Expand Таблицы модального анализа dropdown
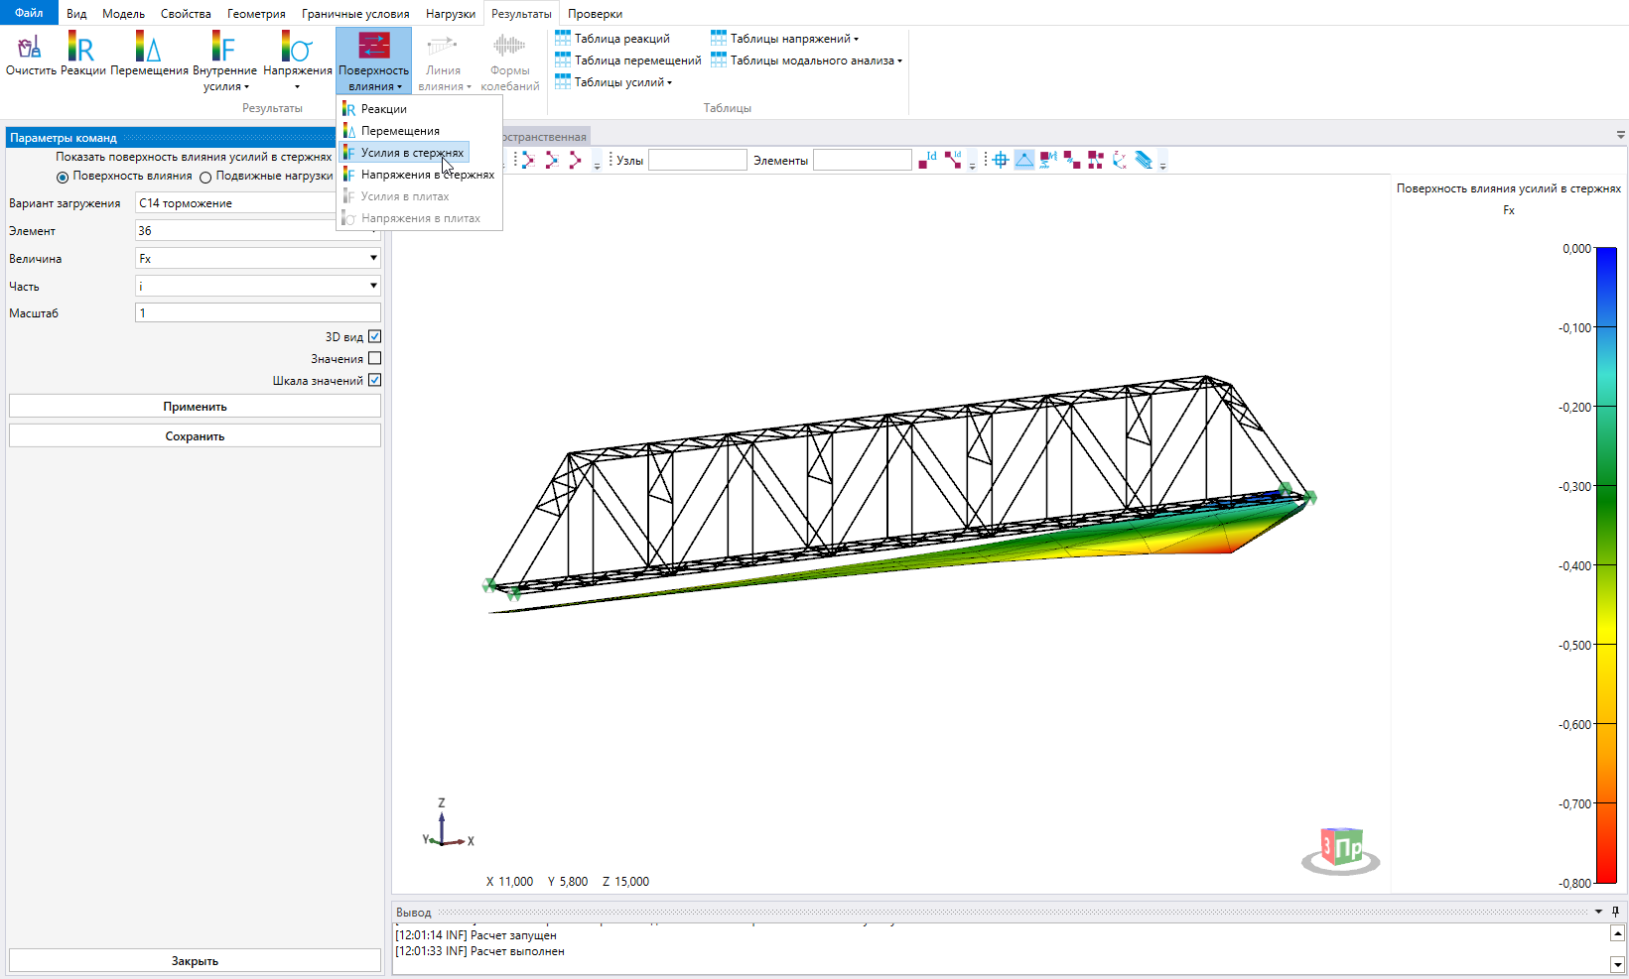The height and width of the screenshot is (979, 1629). 806,61
